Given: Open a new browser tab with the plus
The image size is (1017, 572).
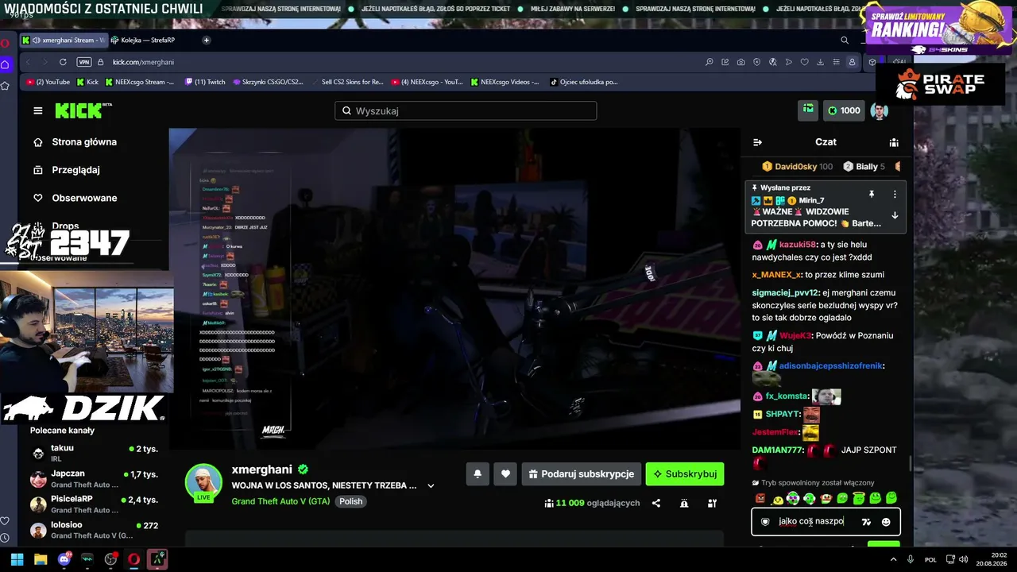Looking at the screenshot, I should [x=207, y=40].
